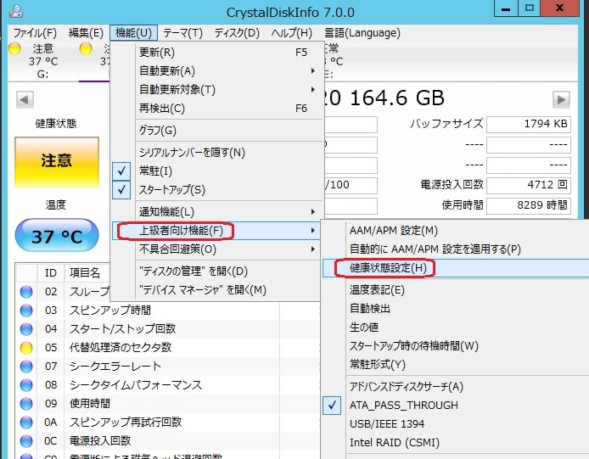This screenshot has height=459, width=589.
Task: Open "ディスクの管理" を開く(D) entry
Action: point(217,271)
